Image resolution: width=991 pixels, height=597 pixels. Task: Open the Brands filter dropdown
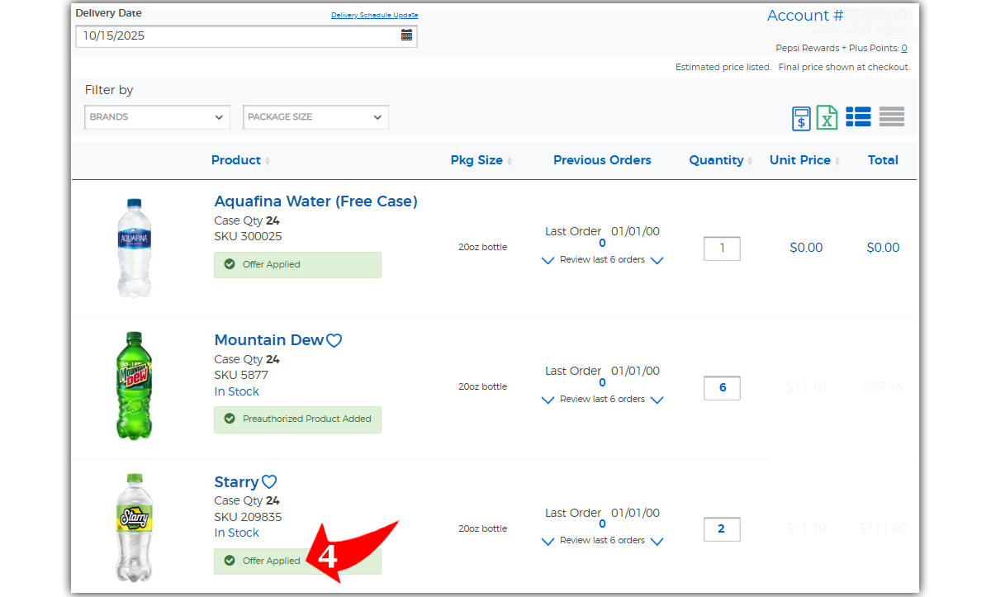[157, 117]
